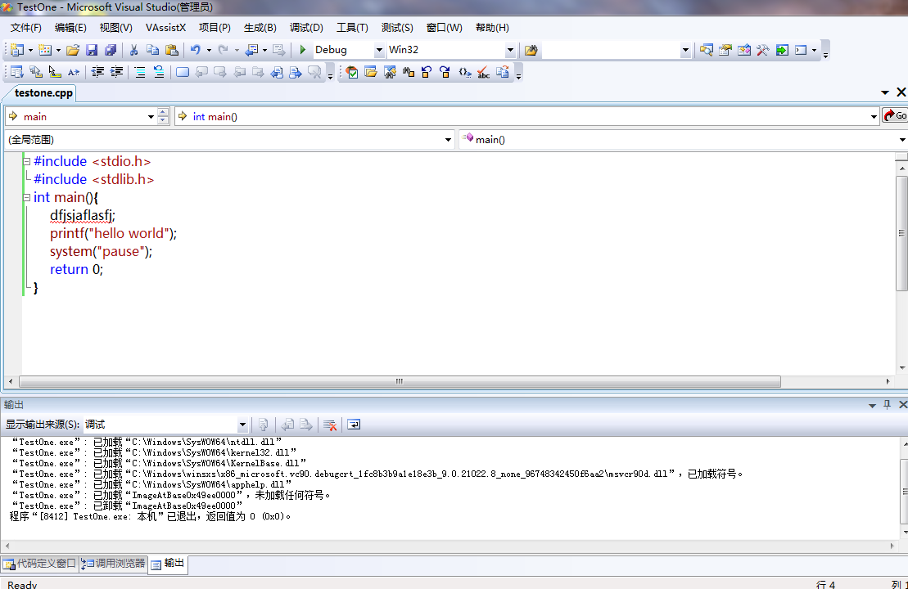This screenshot has width=908, height=589.
Task: Click the Go button
Action: 895,115
